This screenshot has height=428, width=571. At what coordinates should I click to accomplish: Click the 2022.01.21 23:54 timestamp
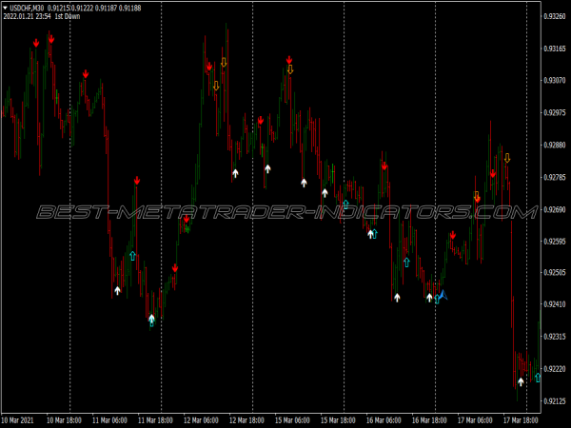pos(27,16)
